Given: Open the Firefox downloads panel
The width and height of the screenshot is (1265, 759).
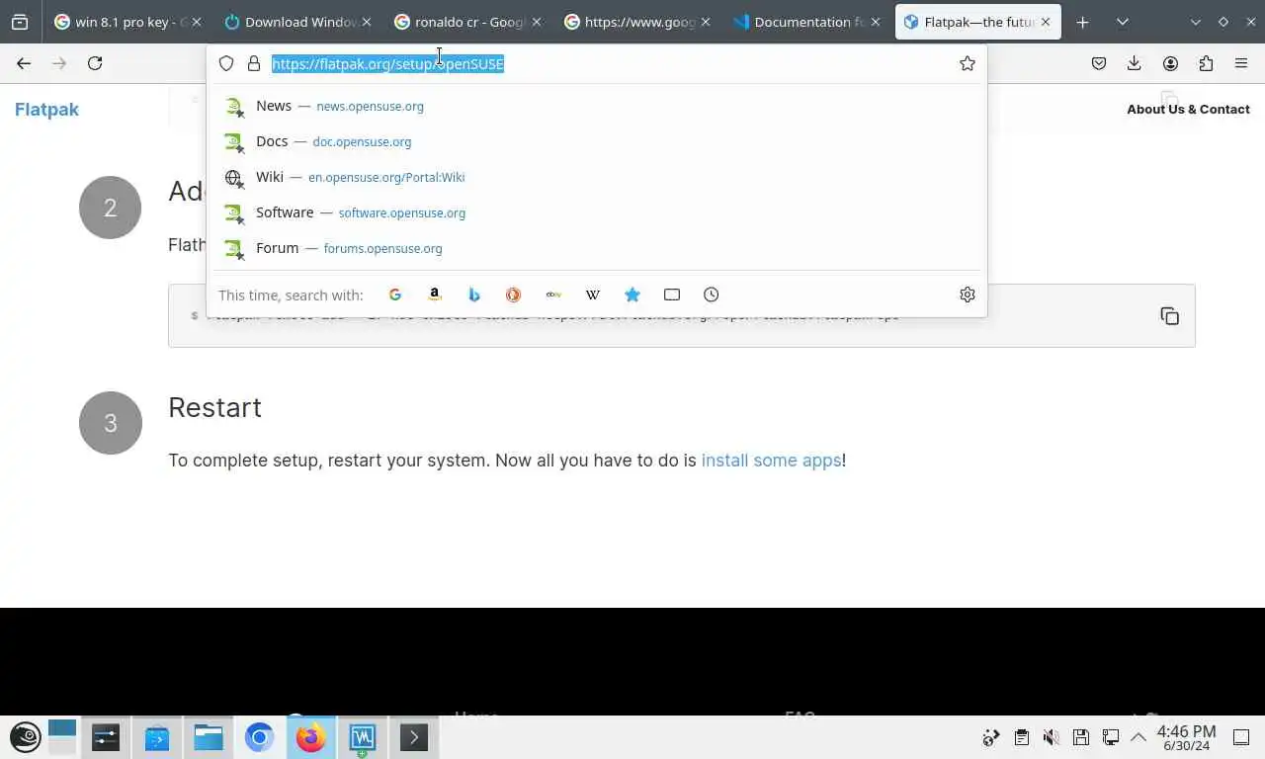Looking at the screenshot, I should tap(1135, 63).
